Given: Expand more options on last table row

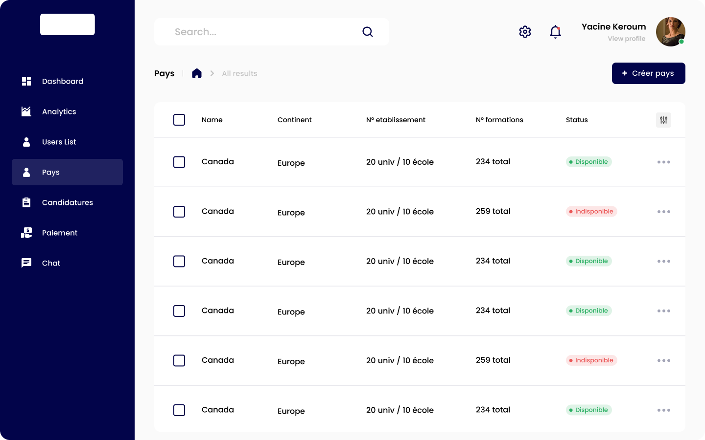Looking at the screenshot, I should pyautogui.click(x=663, y=410).
